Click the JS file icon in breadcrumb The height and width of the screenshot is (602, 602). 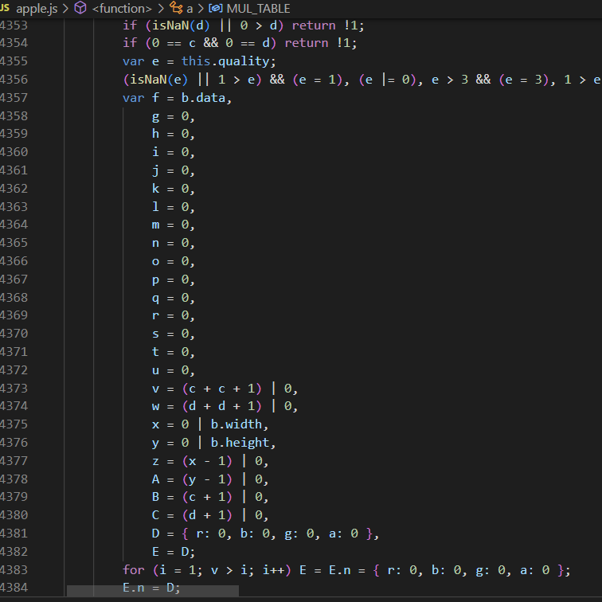pyautogui.click(x=5, y=8)
